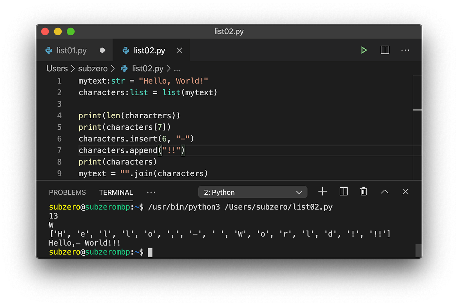
Task: Click the green fullscreen window button
Action: (71, 31)
